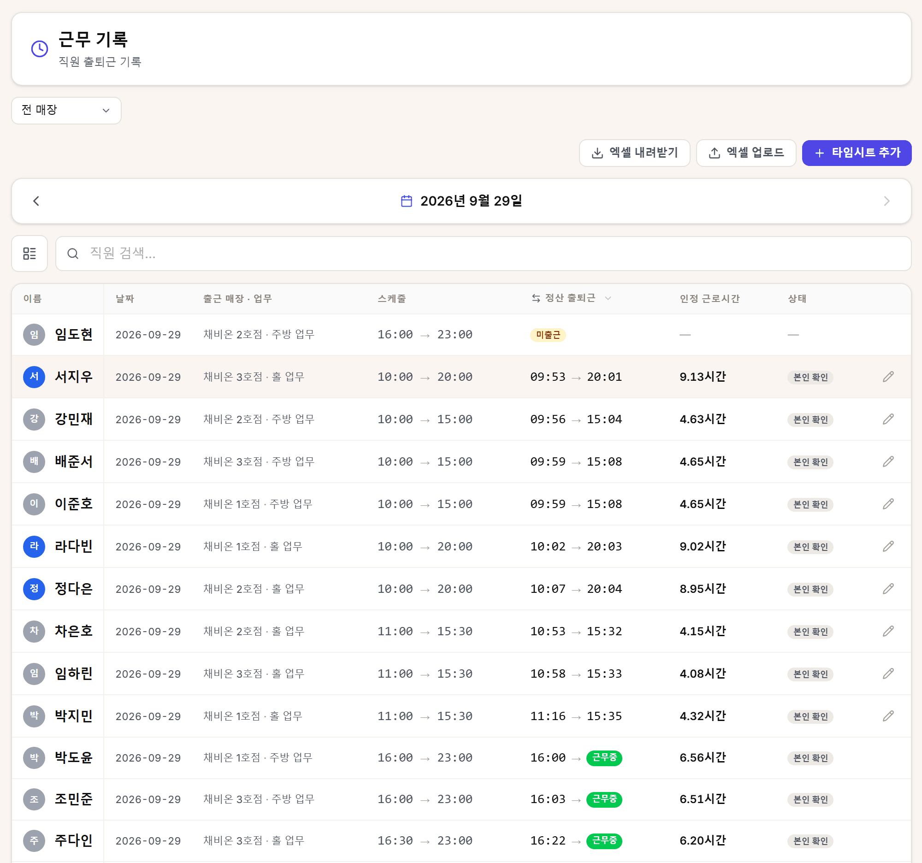
Task: Focus the 직원 검색 search field
Action: tap(483, 253)
